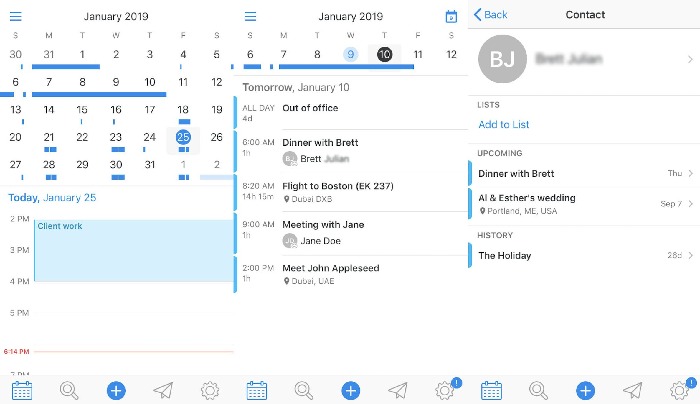Tap the add event plus icon center panel
The width and height of the screenshot is (700, 404).
pyautogui.click(x=350, y=390)
